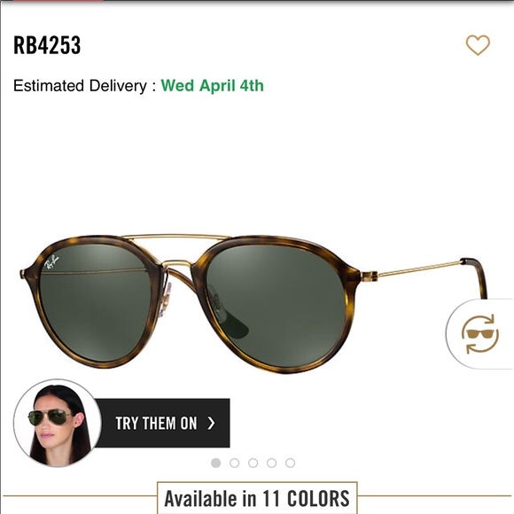Select the fifth carousel indicator dot
This screenshot has height=514, width=514.
click(291, 463)
